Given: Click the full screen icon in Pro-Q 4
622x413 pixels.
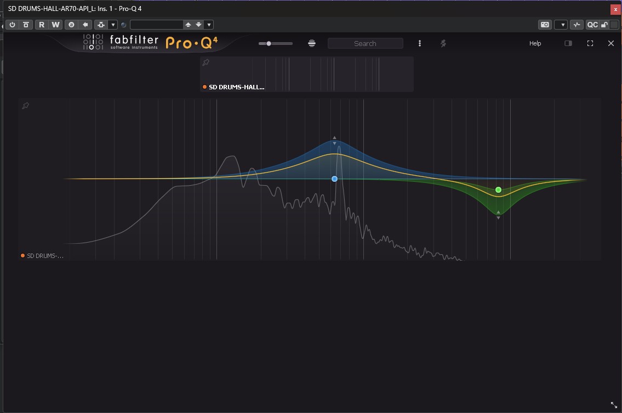Looking at the screenshot, I should [590, 43].
